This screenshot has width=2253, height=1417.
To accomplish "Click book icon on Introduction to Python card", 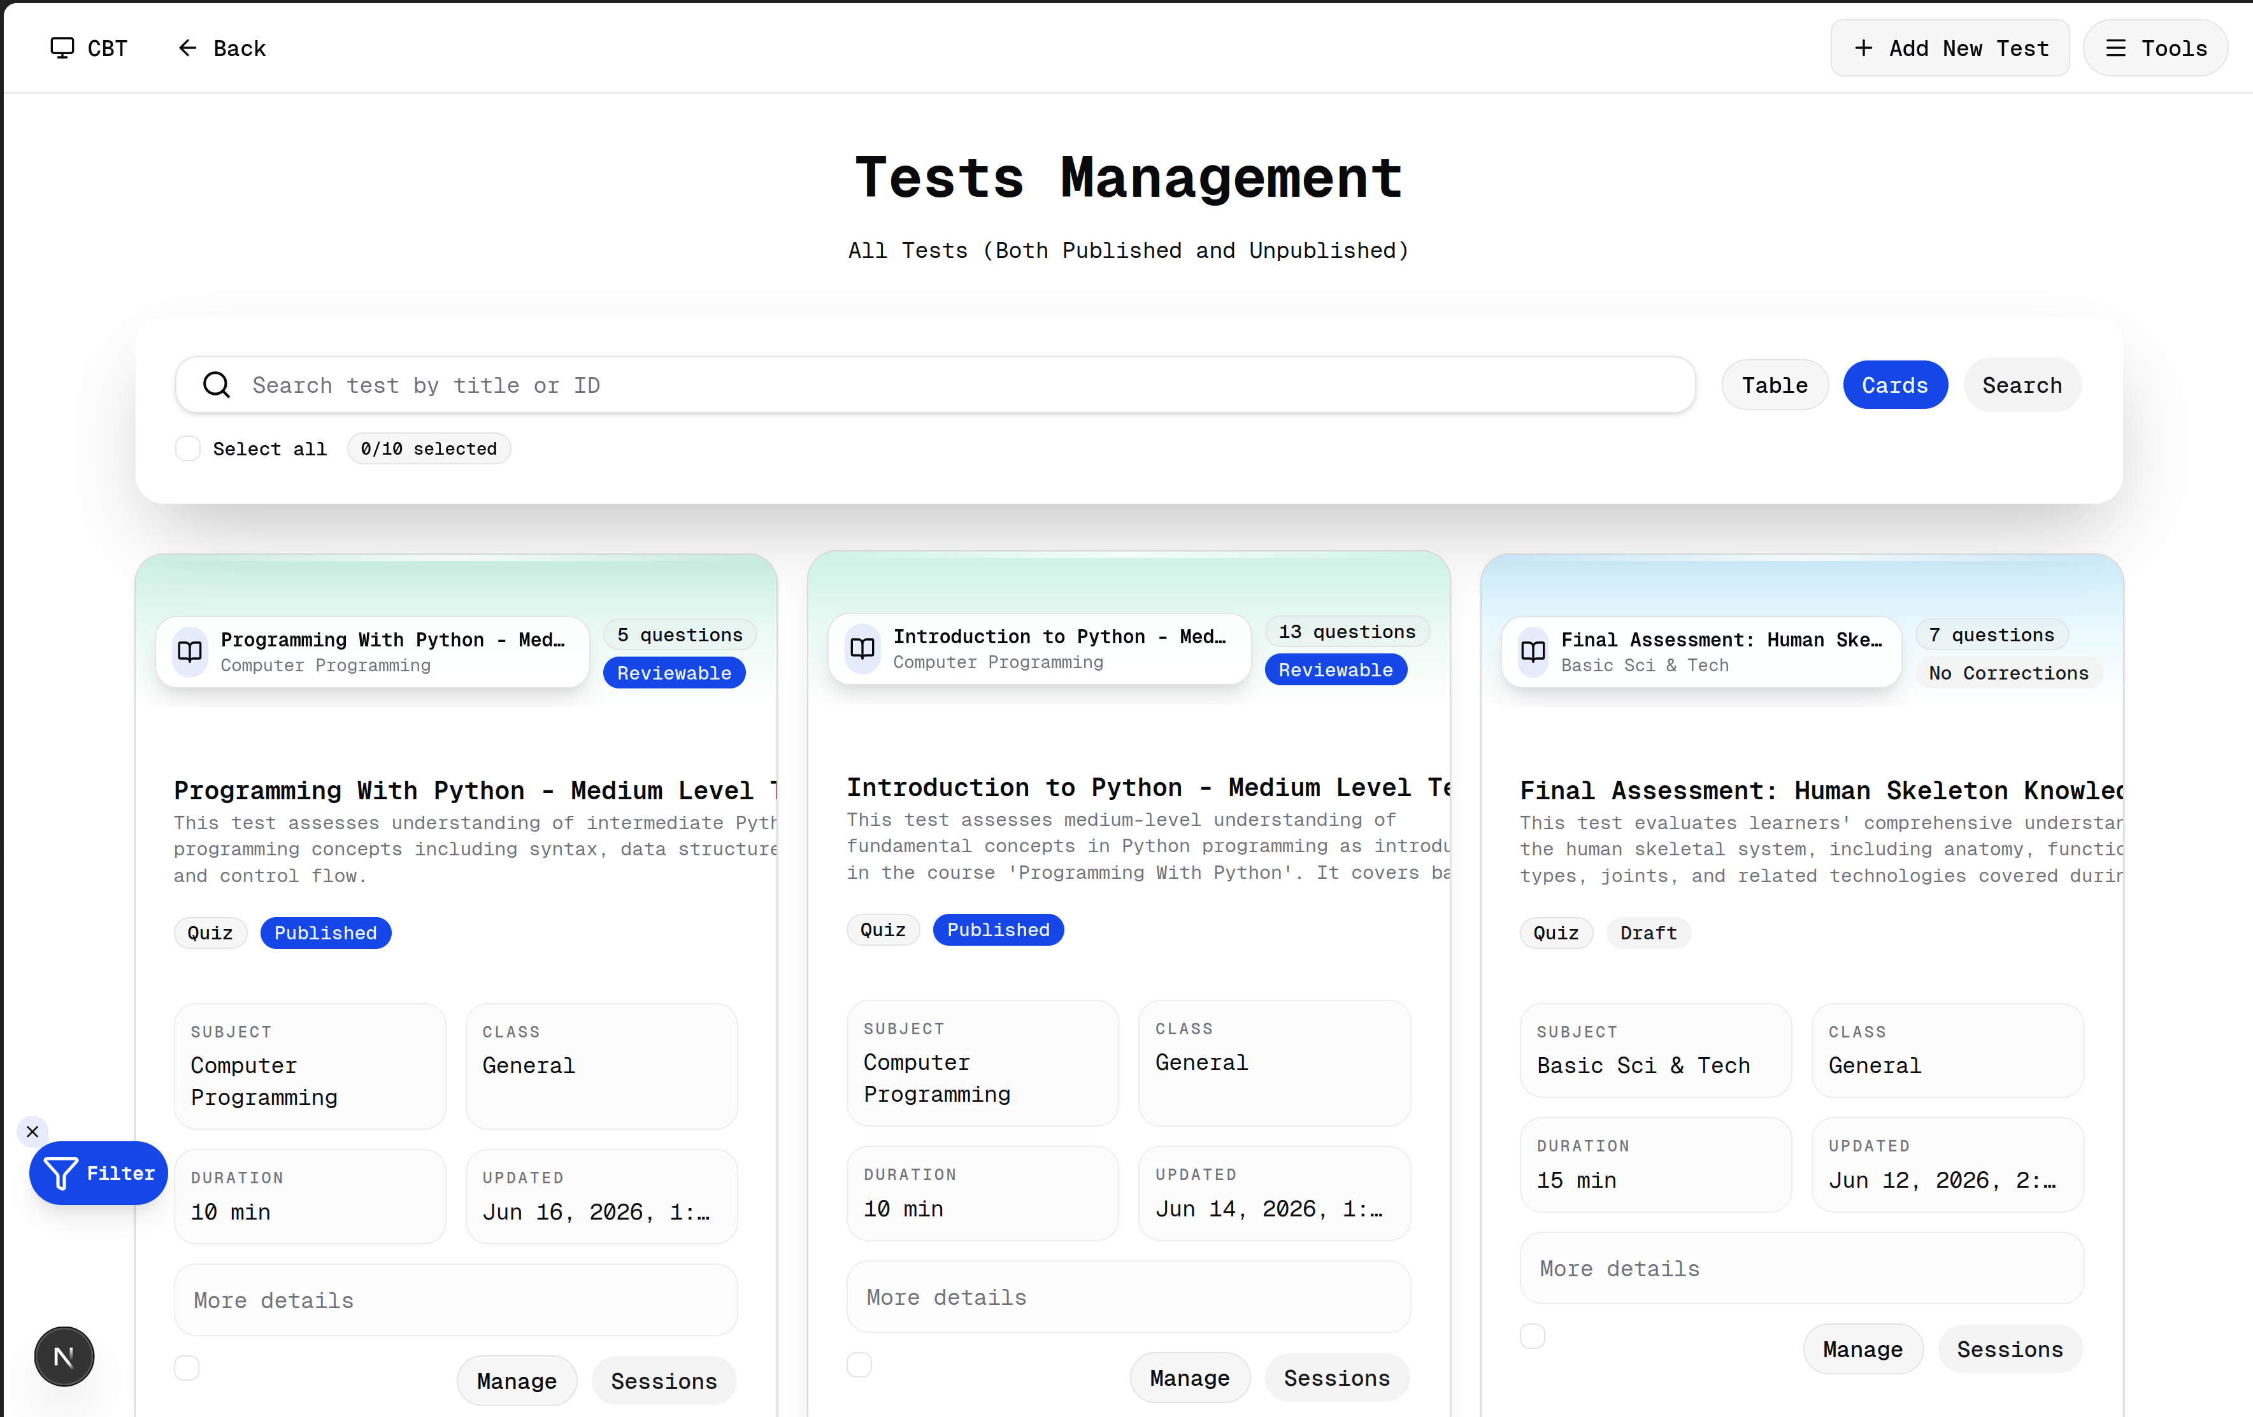I will (x=862, y=648).
